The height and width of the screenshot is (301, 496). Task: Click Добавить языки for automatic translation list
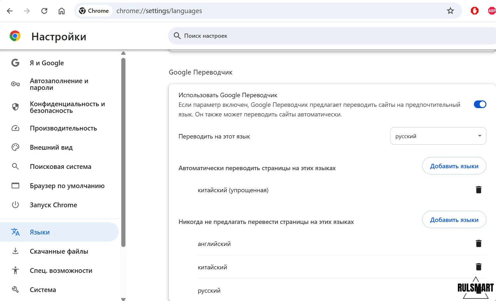[x=454, y=166]
